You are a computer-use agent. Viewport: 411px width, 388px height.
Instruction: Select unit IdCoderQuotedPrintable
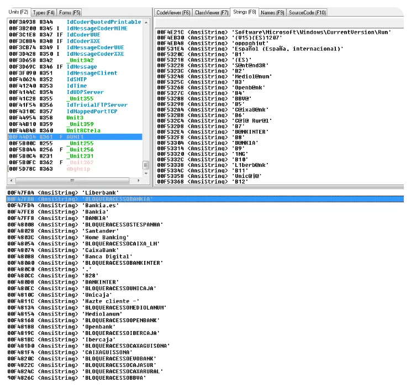pyautogui.click(x=104, y=22)
